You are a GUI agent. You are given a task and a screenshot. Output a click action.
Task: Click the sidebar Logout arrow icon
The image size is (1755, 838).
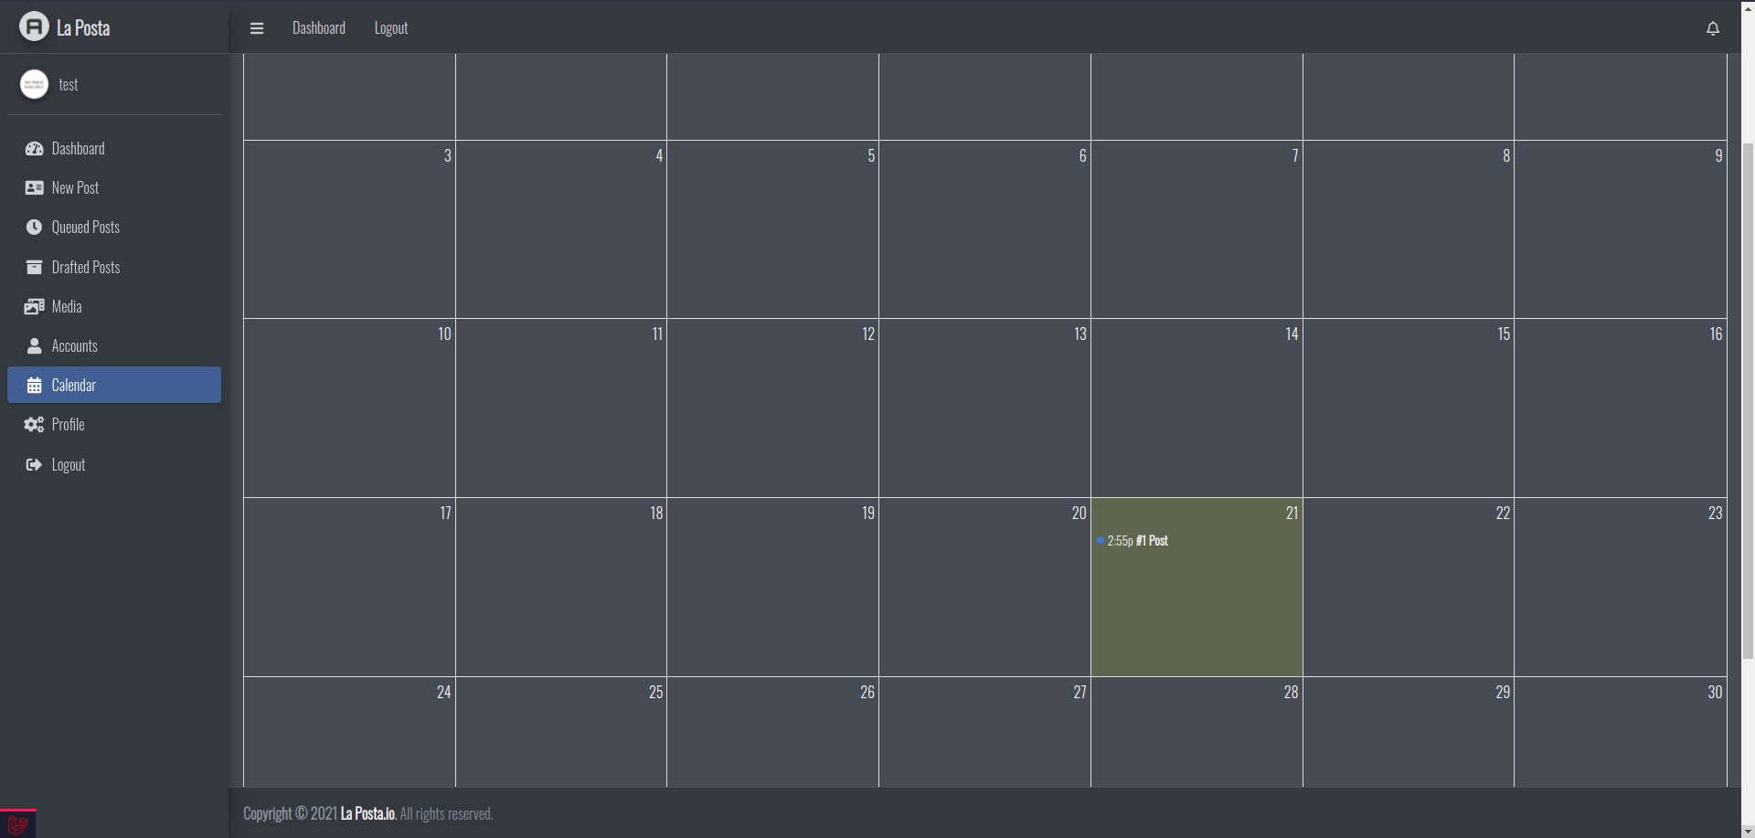[x=34, y=464]
